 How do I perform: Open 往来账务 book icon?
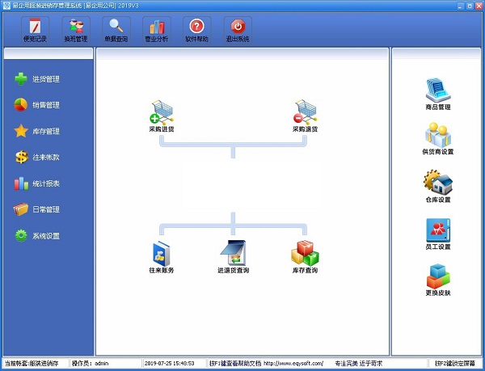(162, 257)
